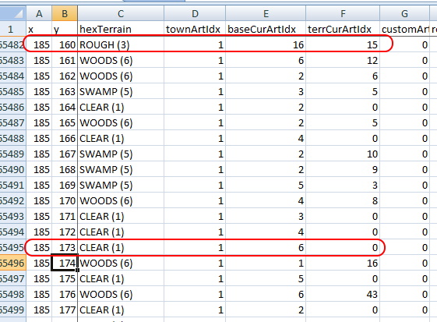Click CLEAR (1) in row 55486
This screenshot has width=437, height=322.
[121, 107]
